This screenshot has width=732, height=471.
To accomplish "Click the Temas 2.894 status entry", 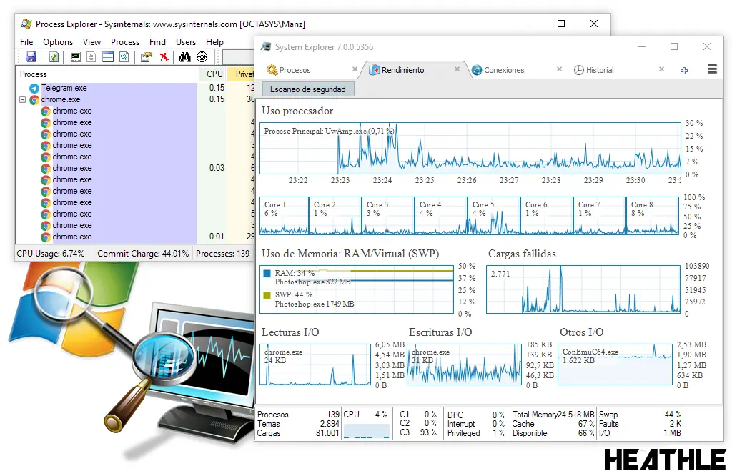I will point(298,424).
